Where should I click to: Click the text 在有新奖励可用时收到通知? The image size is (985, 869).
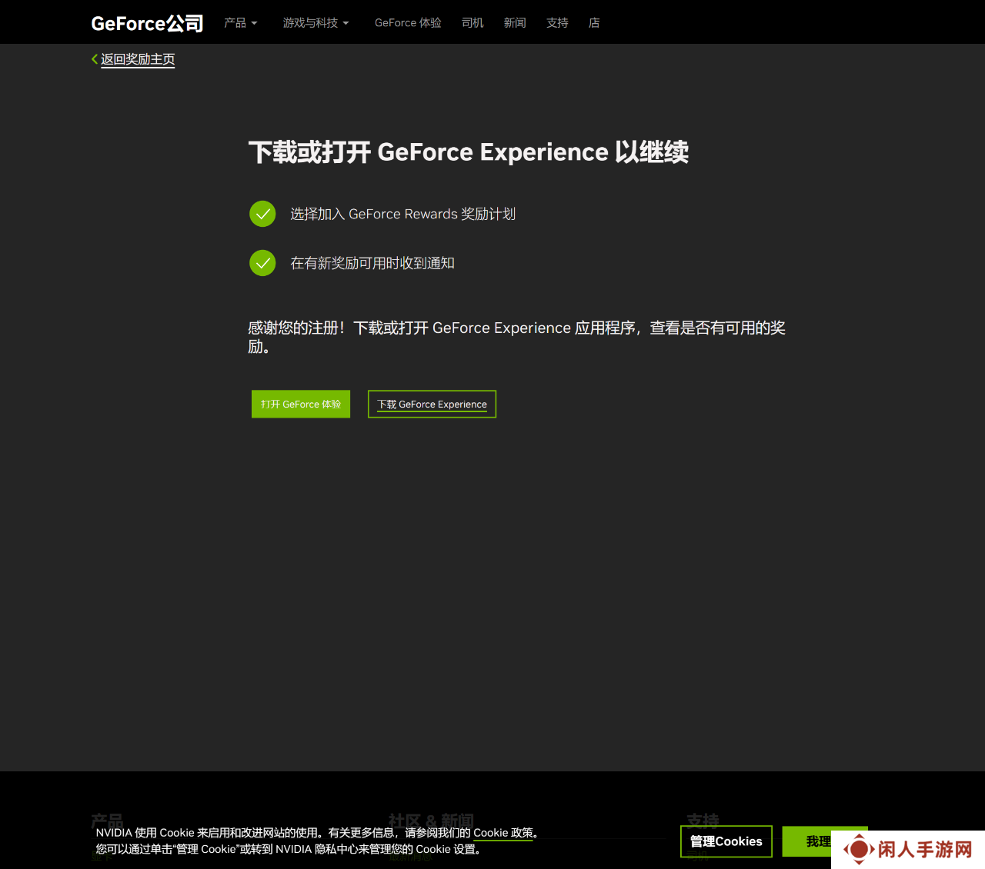(x=372, y=263)
